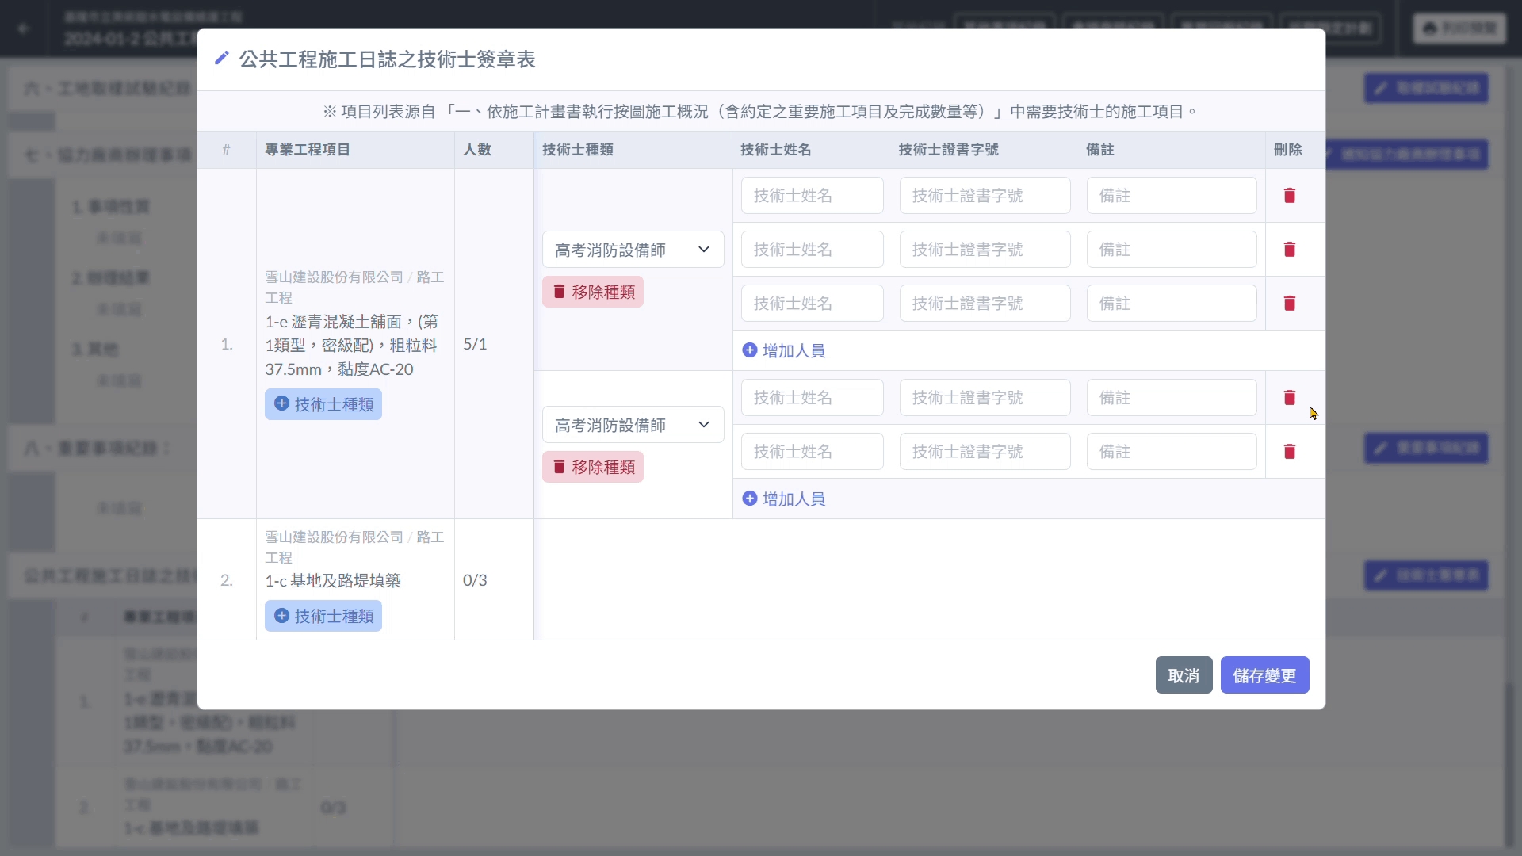Click first 技術士證書字號 input field
The height and width of the screenshot is (856, 1522).
[x=985, y=195]
